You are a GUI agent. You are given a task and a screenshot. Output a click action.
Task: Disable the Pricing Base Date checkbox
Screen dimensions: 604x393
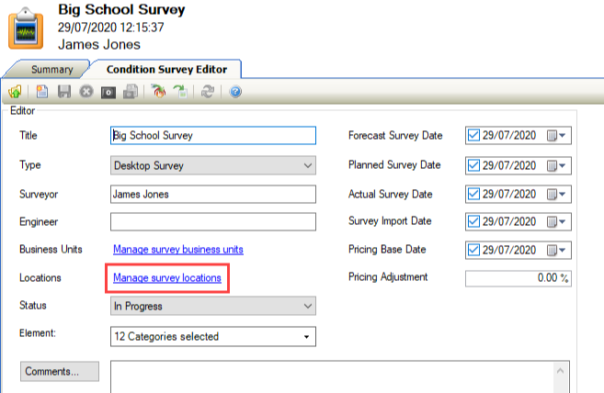pyautogui.click(x=473, y=250)
